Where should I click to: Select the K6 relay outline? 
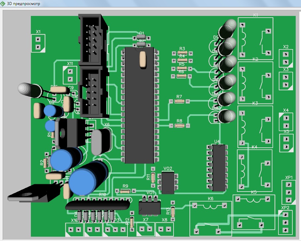[x=211, y=218]
